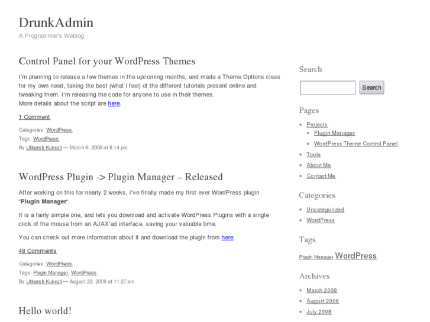Follow the 'here' link to download the plugin
430x322 pixels.
tap(227, 238)
